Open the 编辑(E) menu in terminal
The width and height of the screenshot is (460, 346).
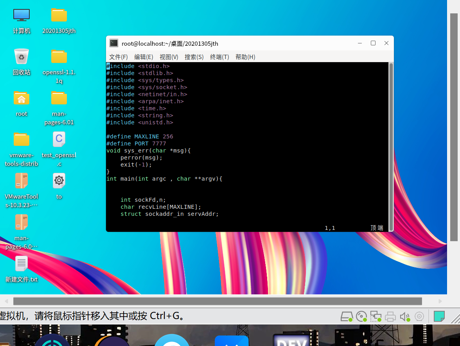pyautogui.click(x=144, y=57)
